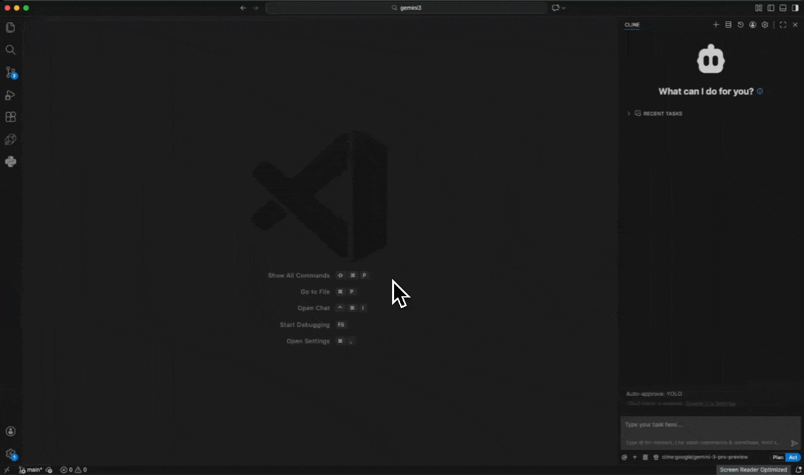Open Cline task history with the clock icon
804x475 pixels.
coord(740,24)
